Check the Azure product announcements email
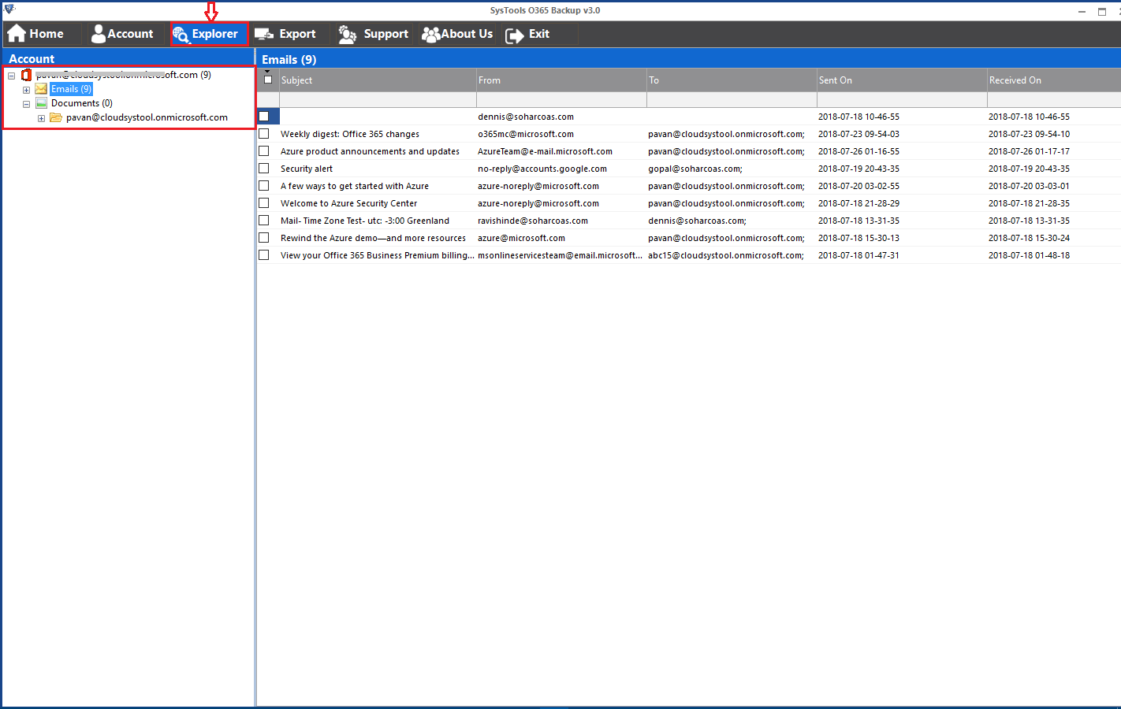 tap(264, 150)
